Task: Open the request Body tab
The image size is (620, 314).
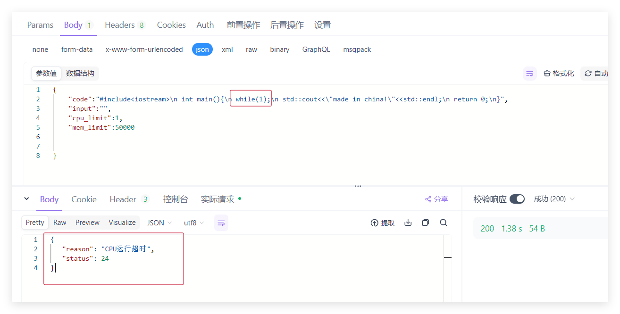Action: (78, 25)
